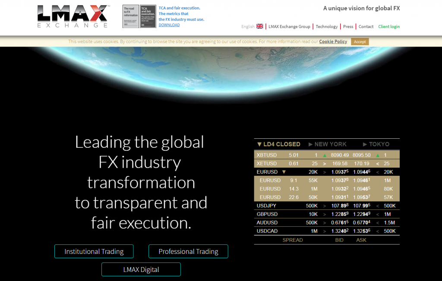
Task: Click the XBTUSD ask price 8095.50
Action: pyautogui.click(x=361, y=155)
